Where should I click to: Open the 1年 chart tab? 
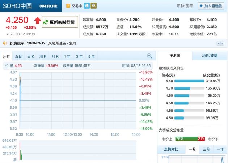pos(67,56)
